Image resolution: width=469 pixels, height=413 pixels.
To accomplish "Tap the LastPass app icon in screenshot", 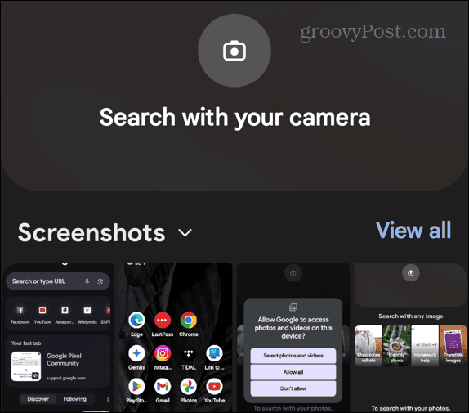I will 163,321.
